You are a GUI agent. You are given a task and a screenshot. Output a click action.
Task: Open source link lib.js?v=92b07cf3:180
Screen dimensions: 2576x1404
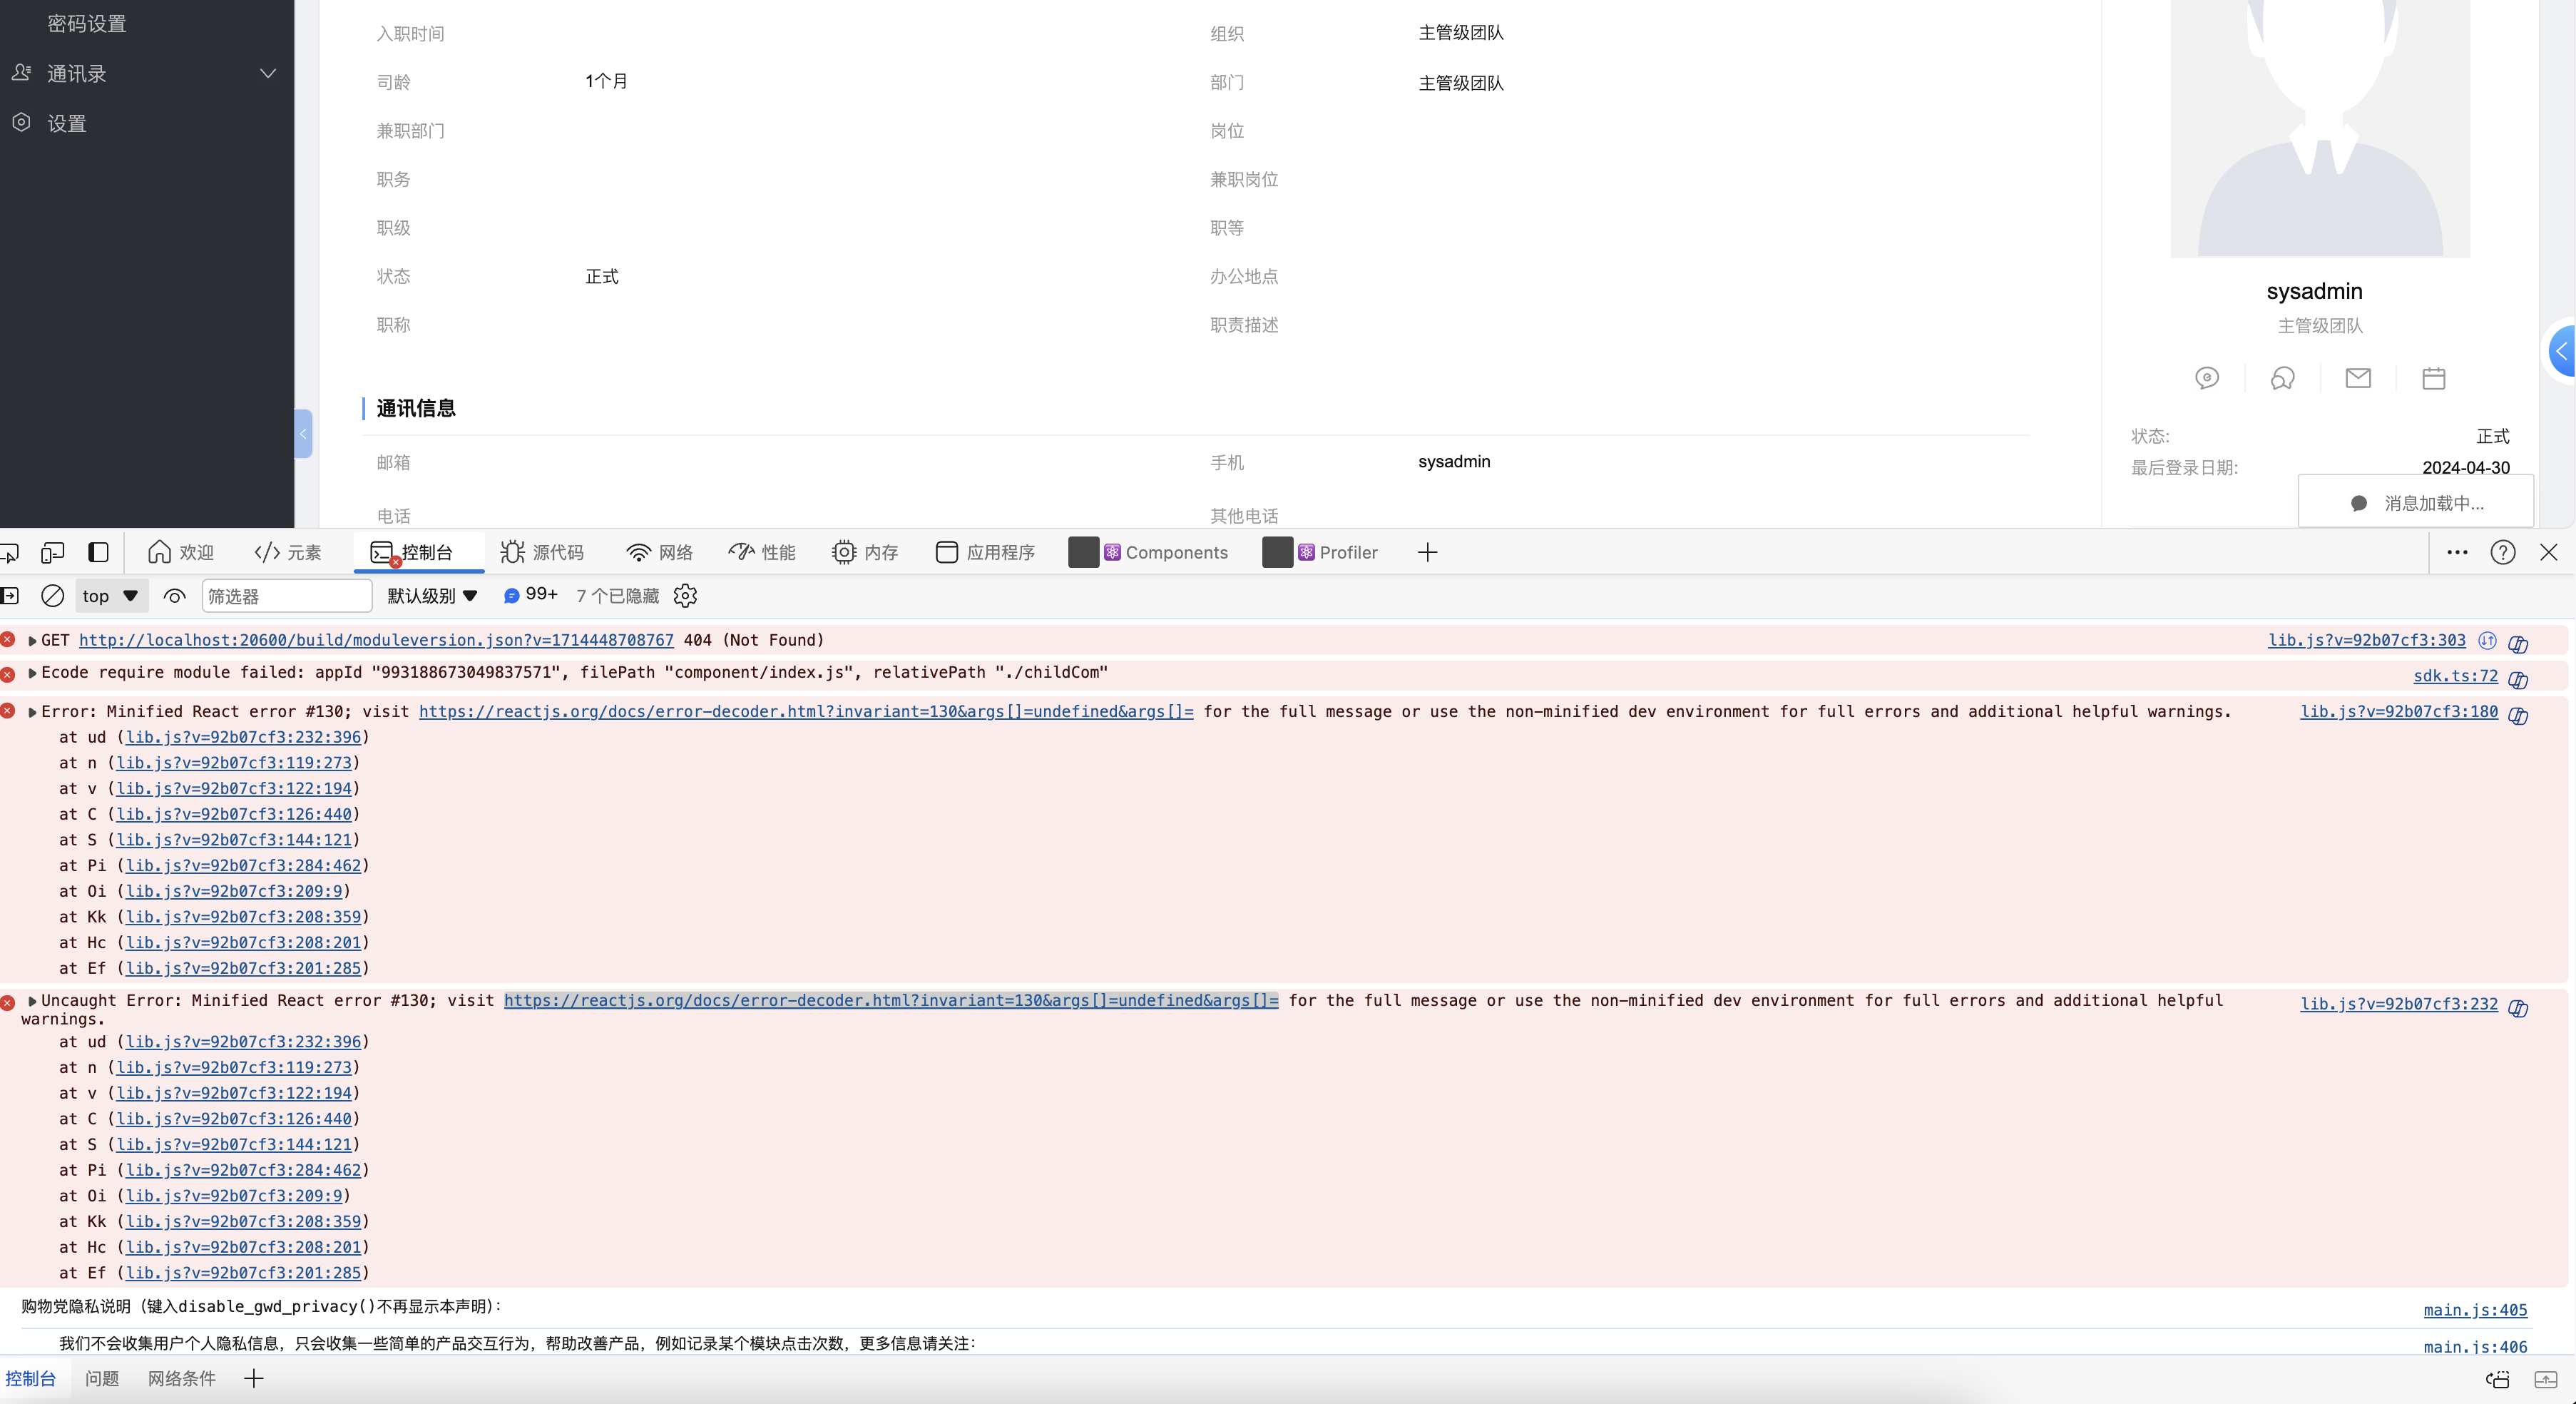[x=2399, y=711]
